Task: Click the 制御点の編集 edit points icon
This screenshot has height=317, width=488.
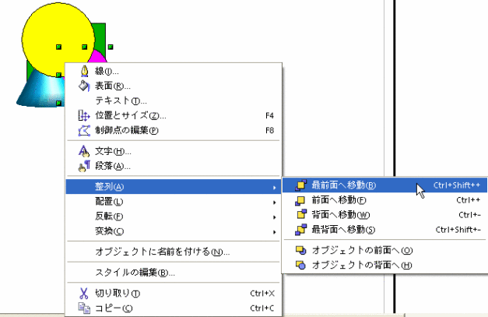Action: coord(84,131)
